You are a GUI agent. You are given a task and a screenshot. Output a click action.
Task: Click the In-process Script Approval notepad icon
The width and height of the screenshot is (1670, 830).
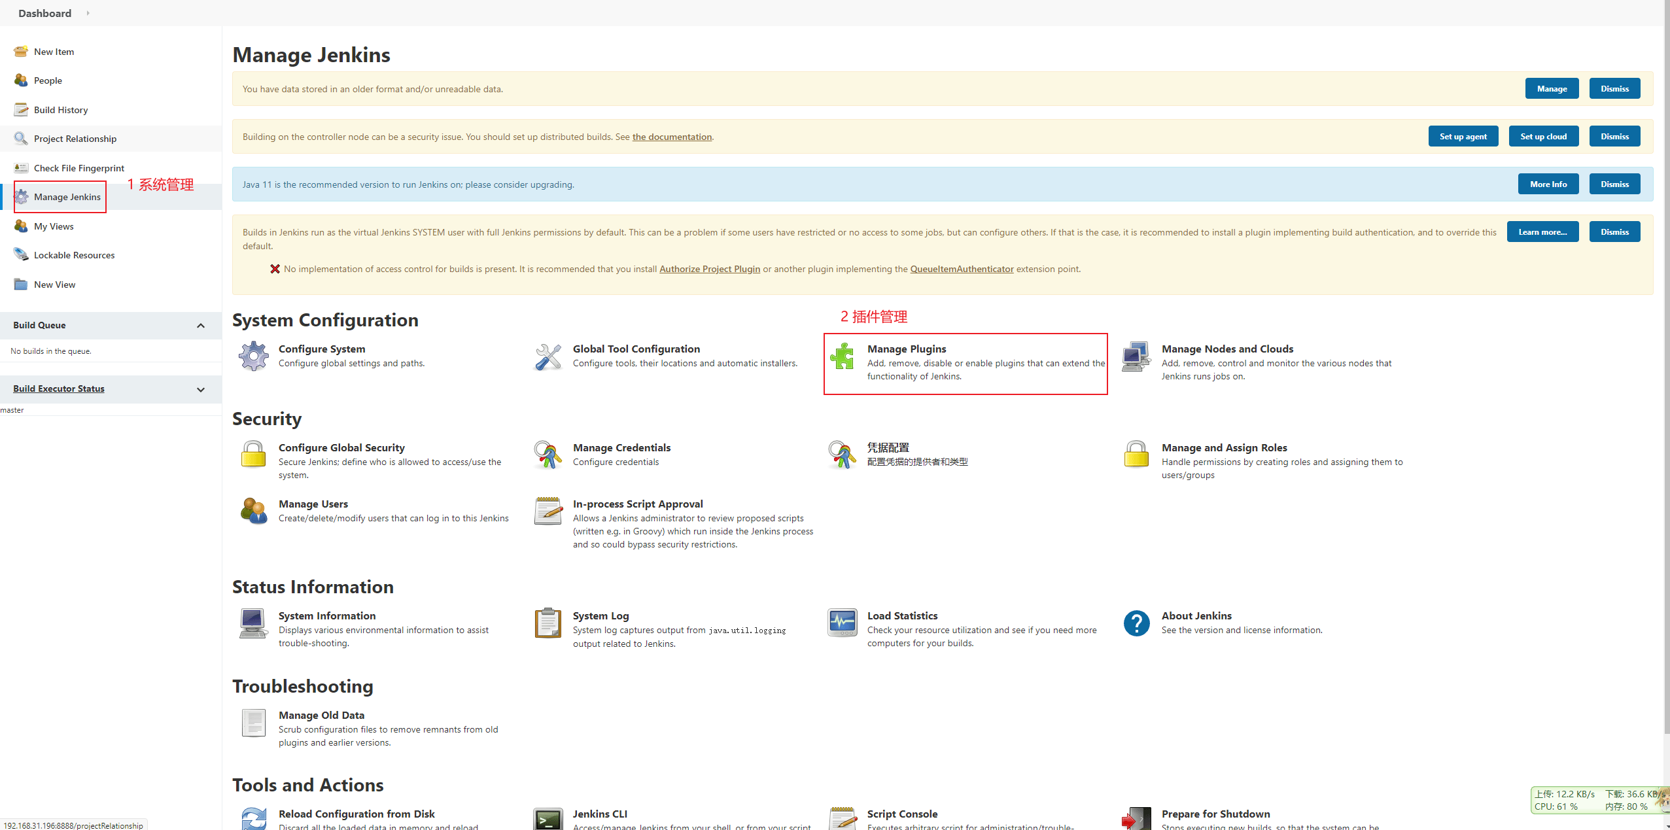point(548,511)
